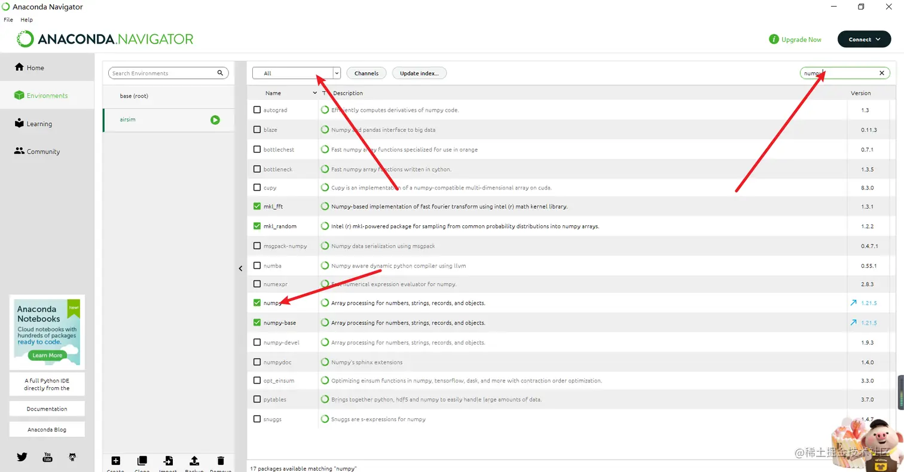Click the status circle icon for cupy
904x472 pixels.
pyautogui.click(x=325, y=188)
